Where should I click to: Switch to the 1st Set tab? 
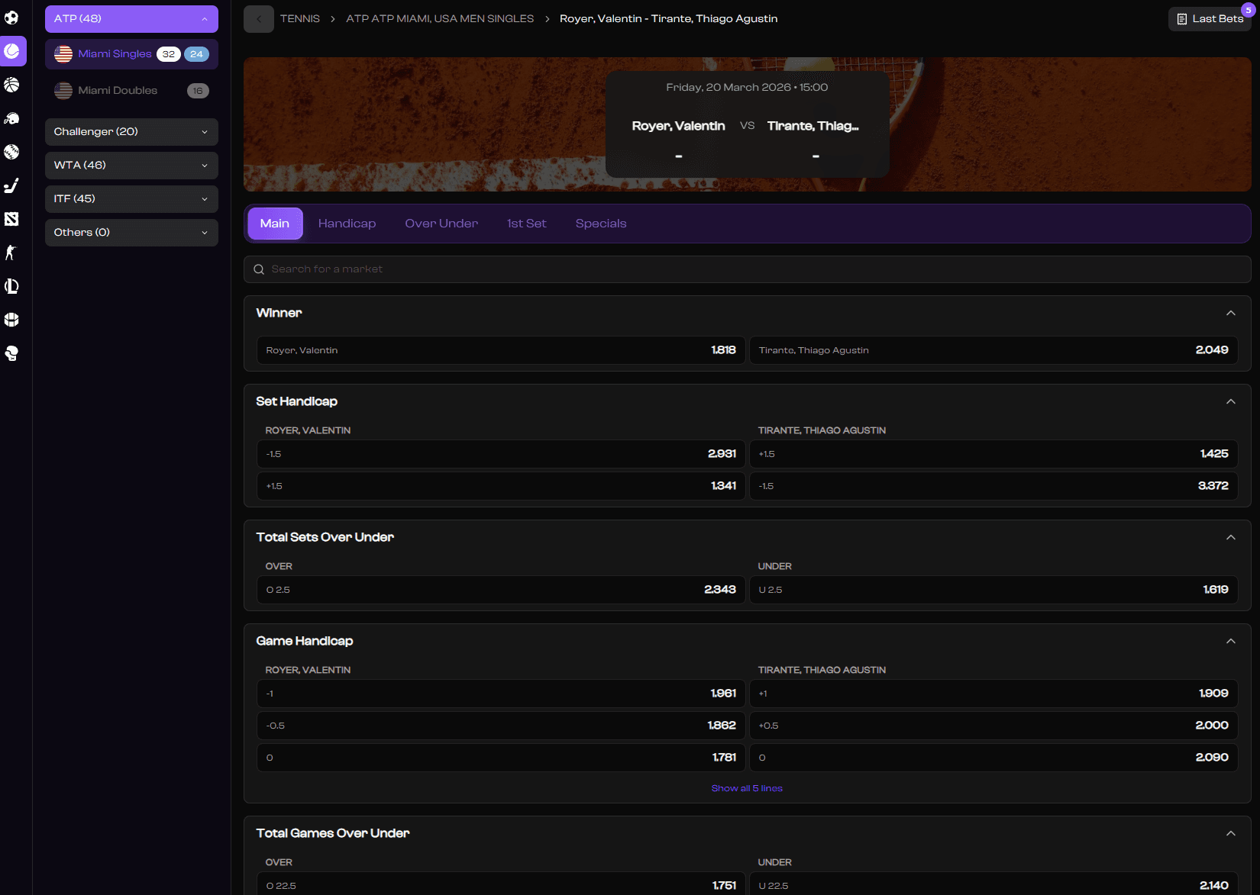pyautogui.click(x=526, y=224)
